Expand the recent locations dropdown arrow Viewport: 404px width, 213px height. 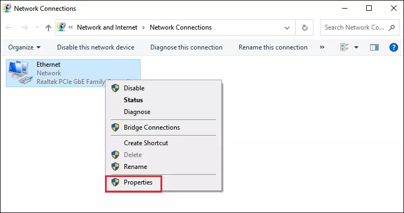pyautogui.click(x=37, y=27)
